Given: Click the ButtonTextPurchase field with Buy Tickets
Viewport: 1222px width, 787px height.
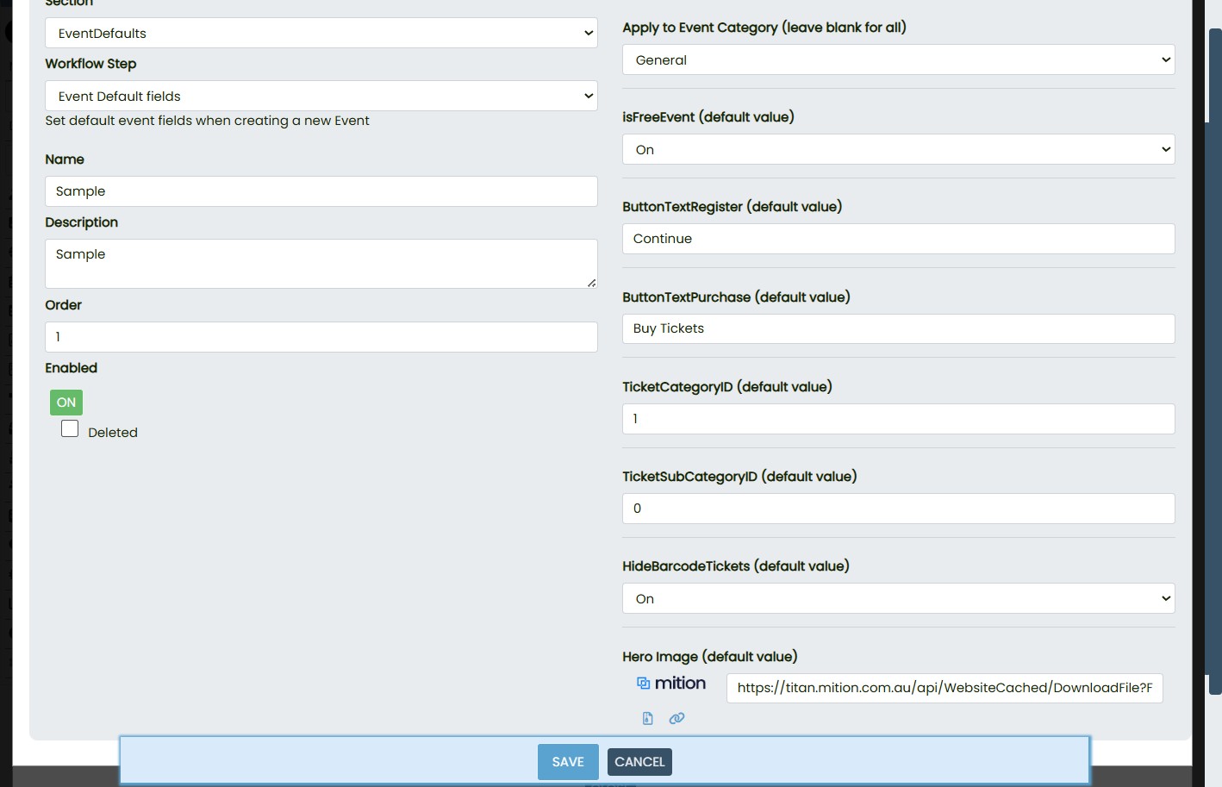Looking at the screenshot, I should [898, 328].
